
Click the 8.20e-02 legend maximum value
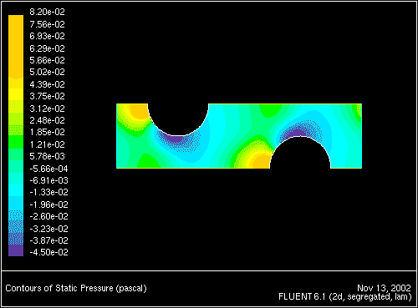point(47,12)
